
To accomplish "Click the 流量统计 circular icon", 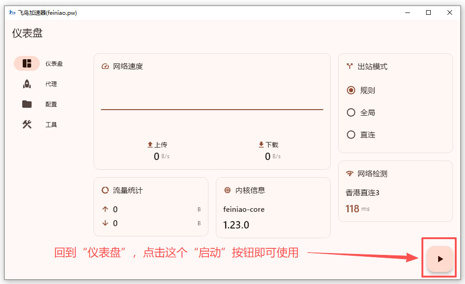I will point(105,190).
